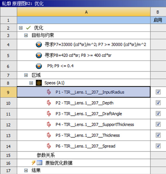The height and width of the screenshot is (174, 166).
Task: Open the 原始优化数据 item
Action: point(59,163)
